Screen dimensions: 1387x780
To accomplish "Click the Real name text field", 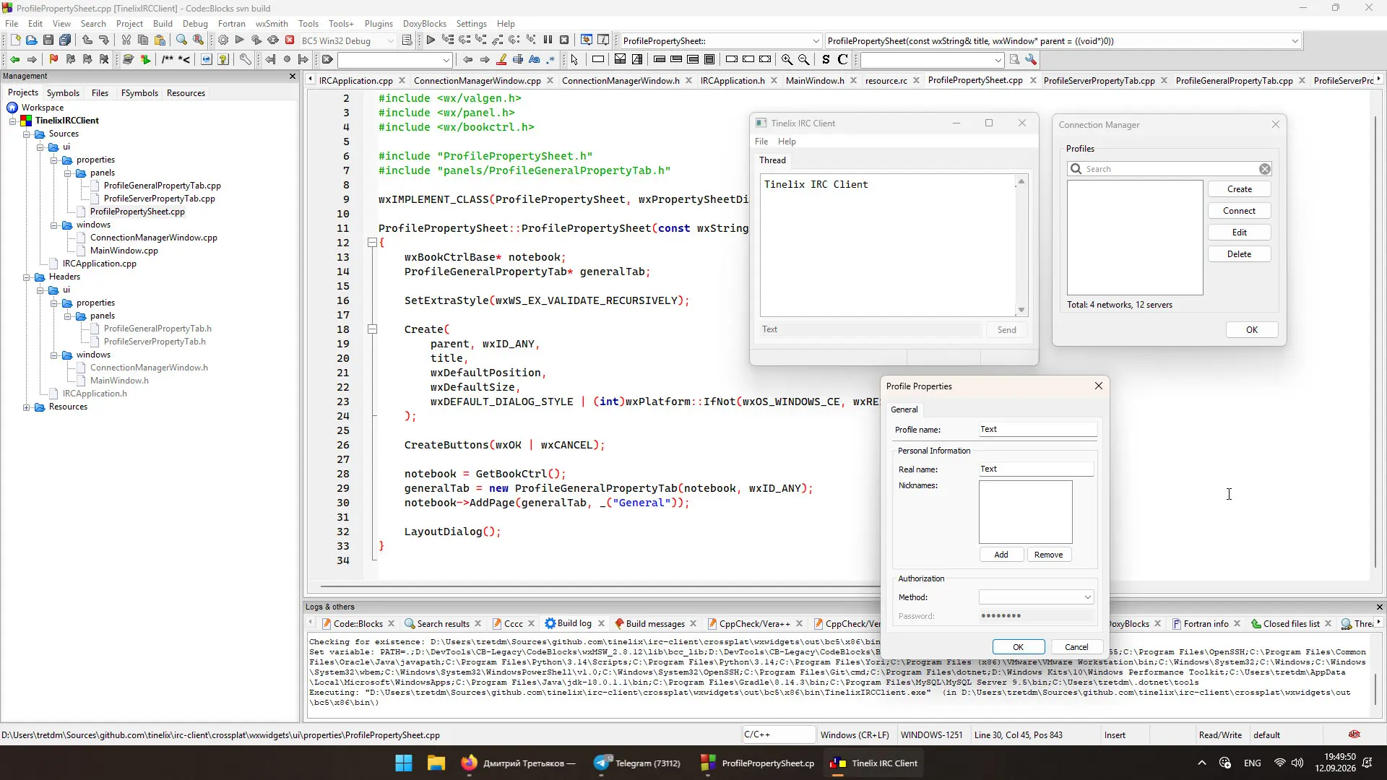I will (1037, 469).
